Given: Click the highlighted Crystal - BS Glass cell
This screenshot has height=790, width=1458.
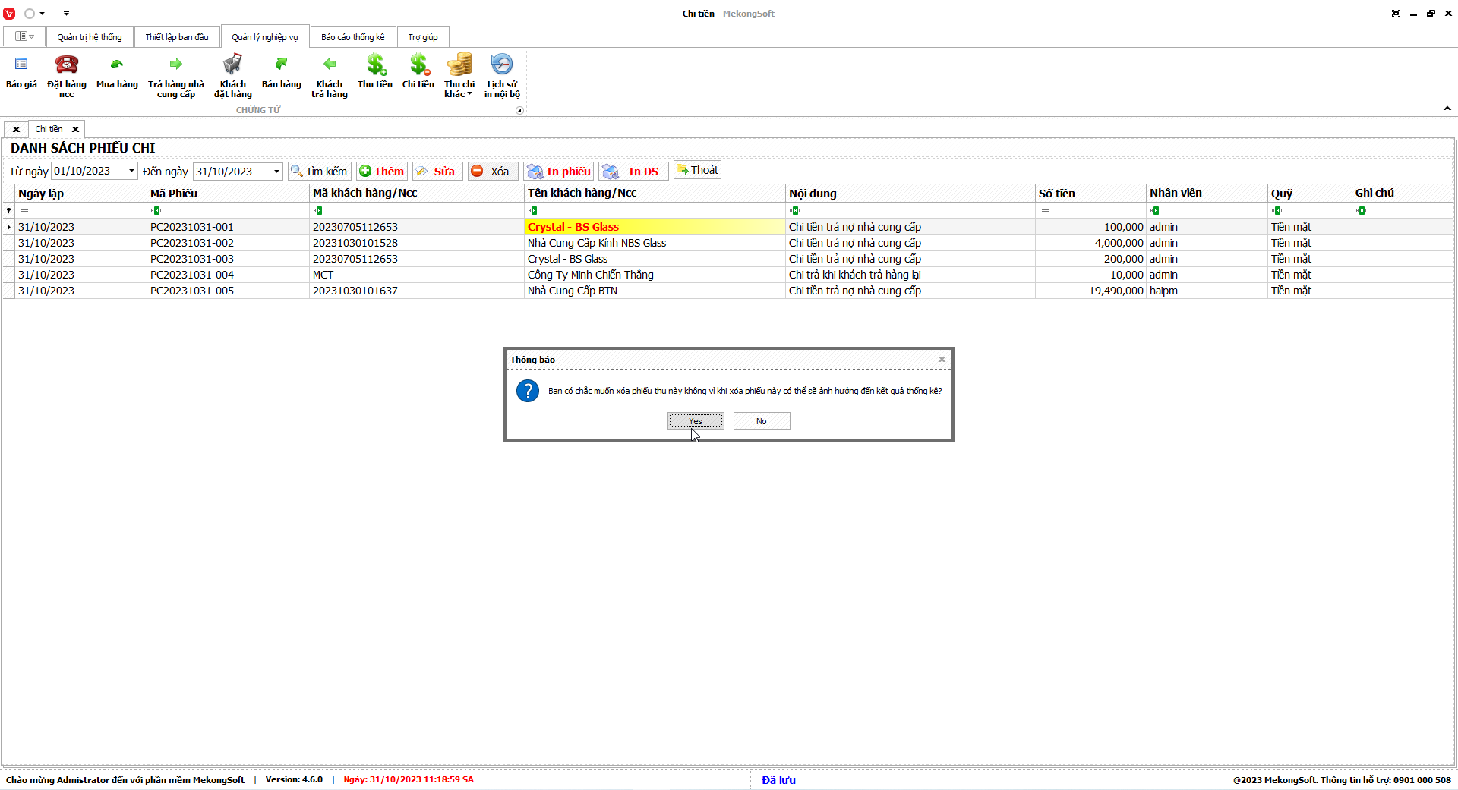Looking at the screenshot, I should click(655, 227).
